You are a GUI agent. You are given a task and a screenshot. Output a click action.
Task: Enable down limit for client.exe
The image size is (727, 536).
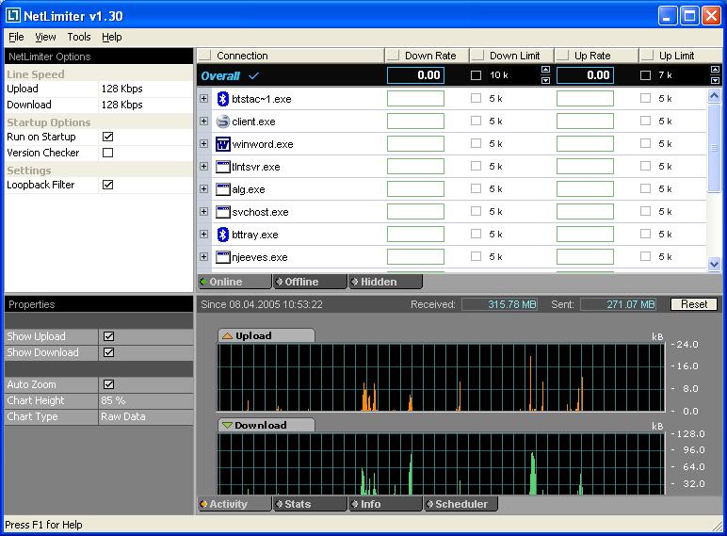[x=477, y=121]
